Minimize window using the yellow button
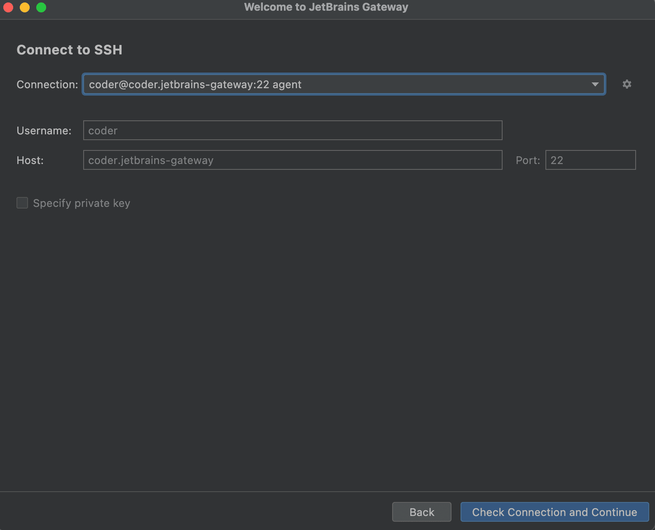The height and width of the screenshot is (530, 655). click(x=25, y=7)
